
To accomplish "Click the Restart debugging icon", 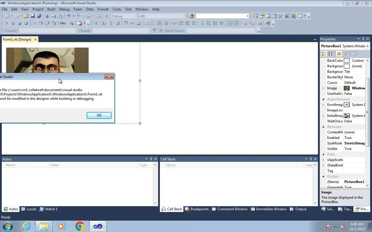I will [26, 23].
